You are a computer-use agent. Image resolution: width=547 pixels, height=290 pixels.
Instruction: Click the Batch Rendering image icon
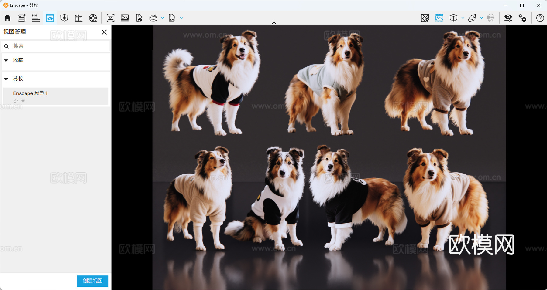click(125, 18)
